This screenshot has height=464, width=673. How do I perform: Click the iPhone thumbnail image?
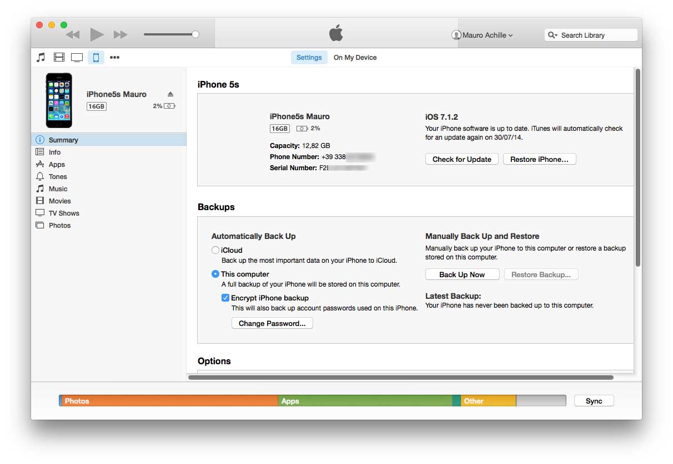[59, 100]
